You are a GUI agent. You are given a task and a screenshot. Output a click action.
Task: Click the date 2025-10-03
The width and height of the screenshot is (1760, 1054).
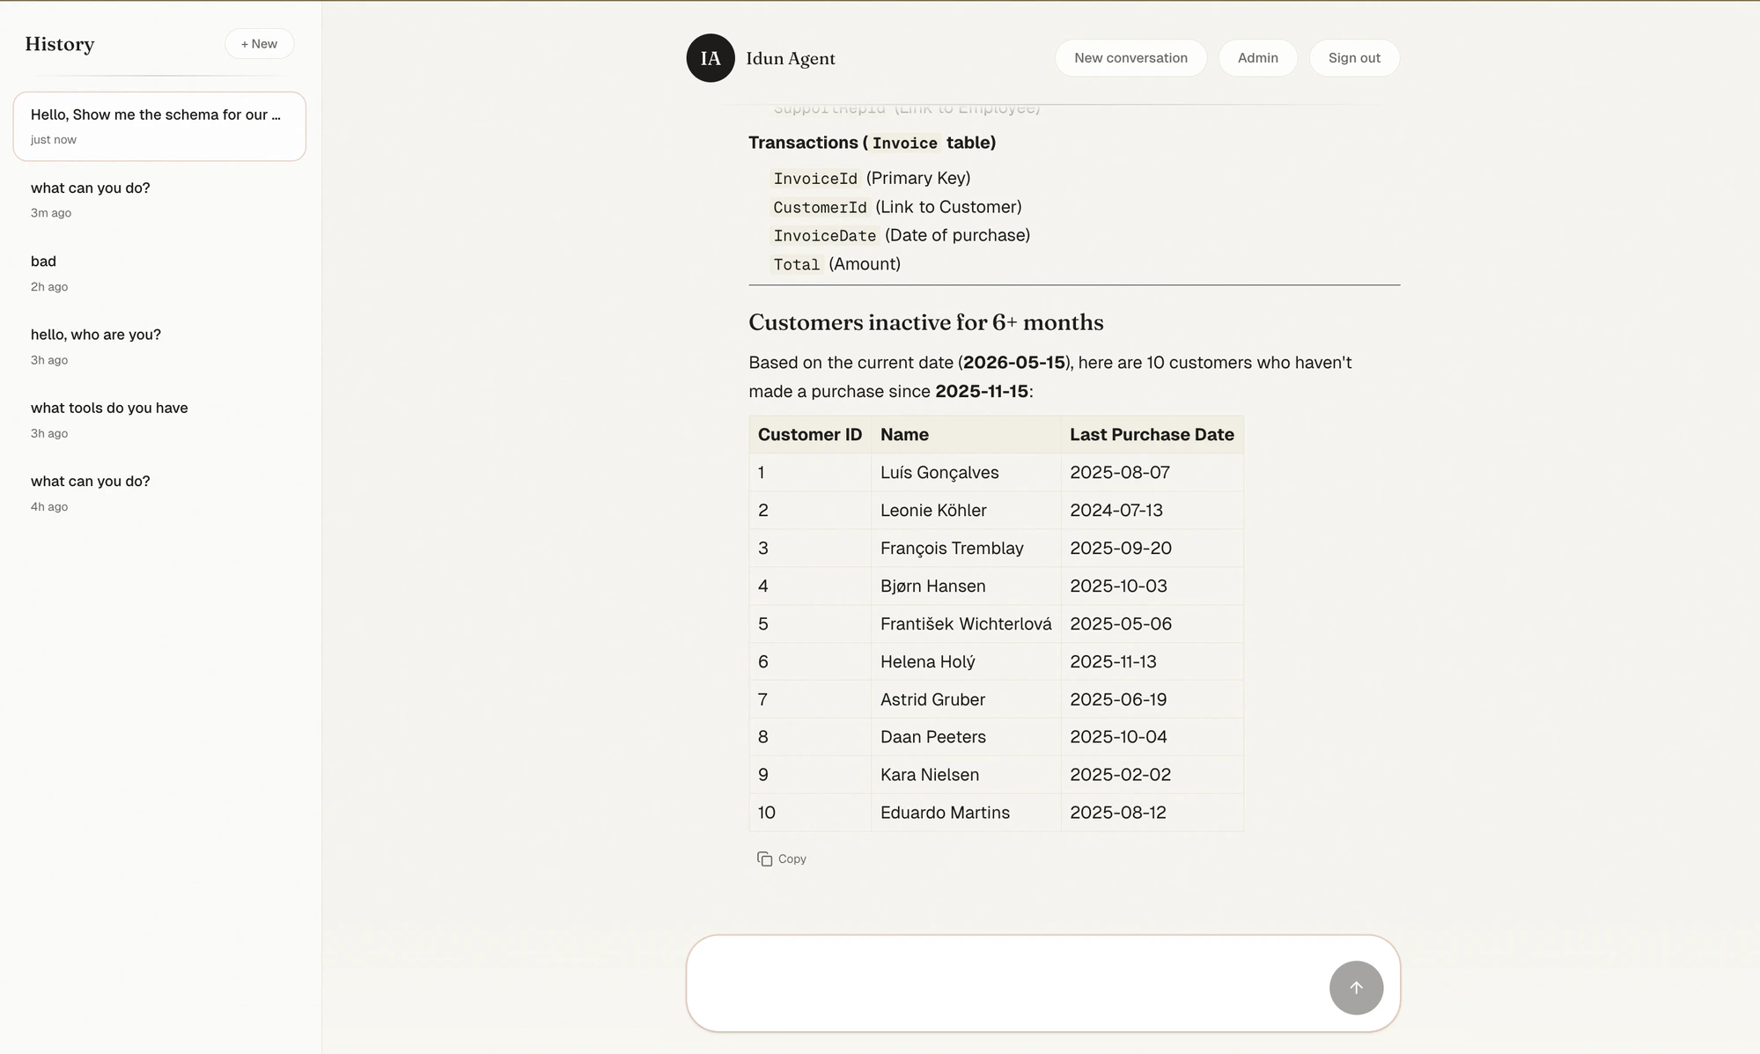click(x=1118, y=586)
